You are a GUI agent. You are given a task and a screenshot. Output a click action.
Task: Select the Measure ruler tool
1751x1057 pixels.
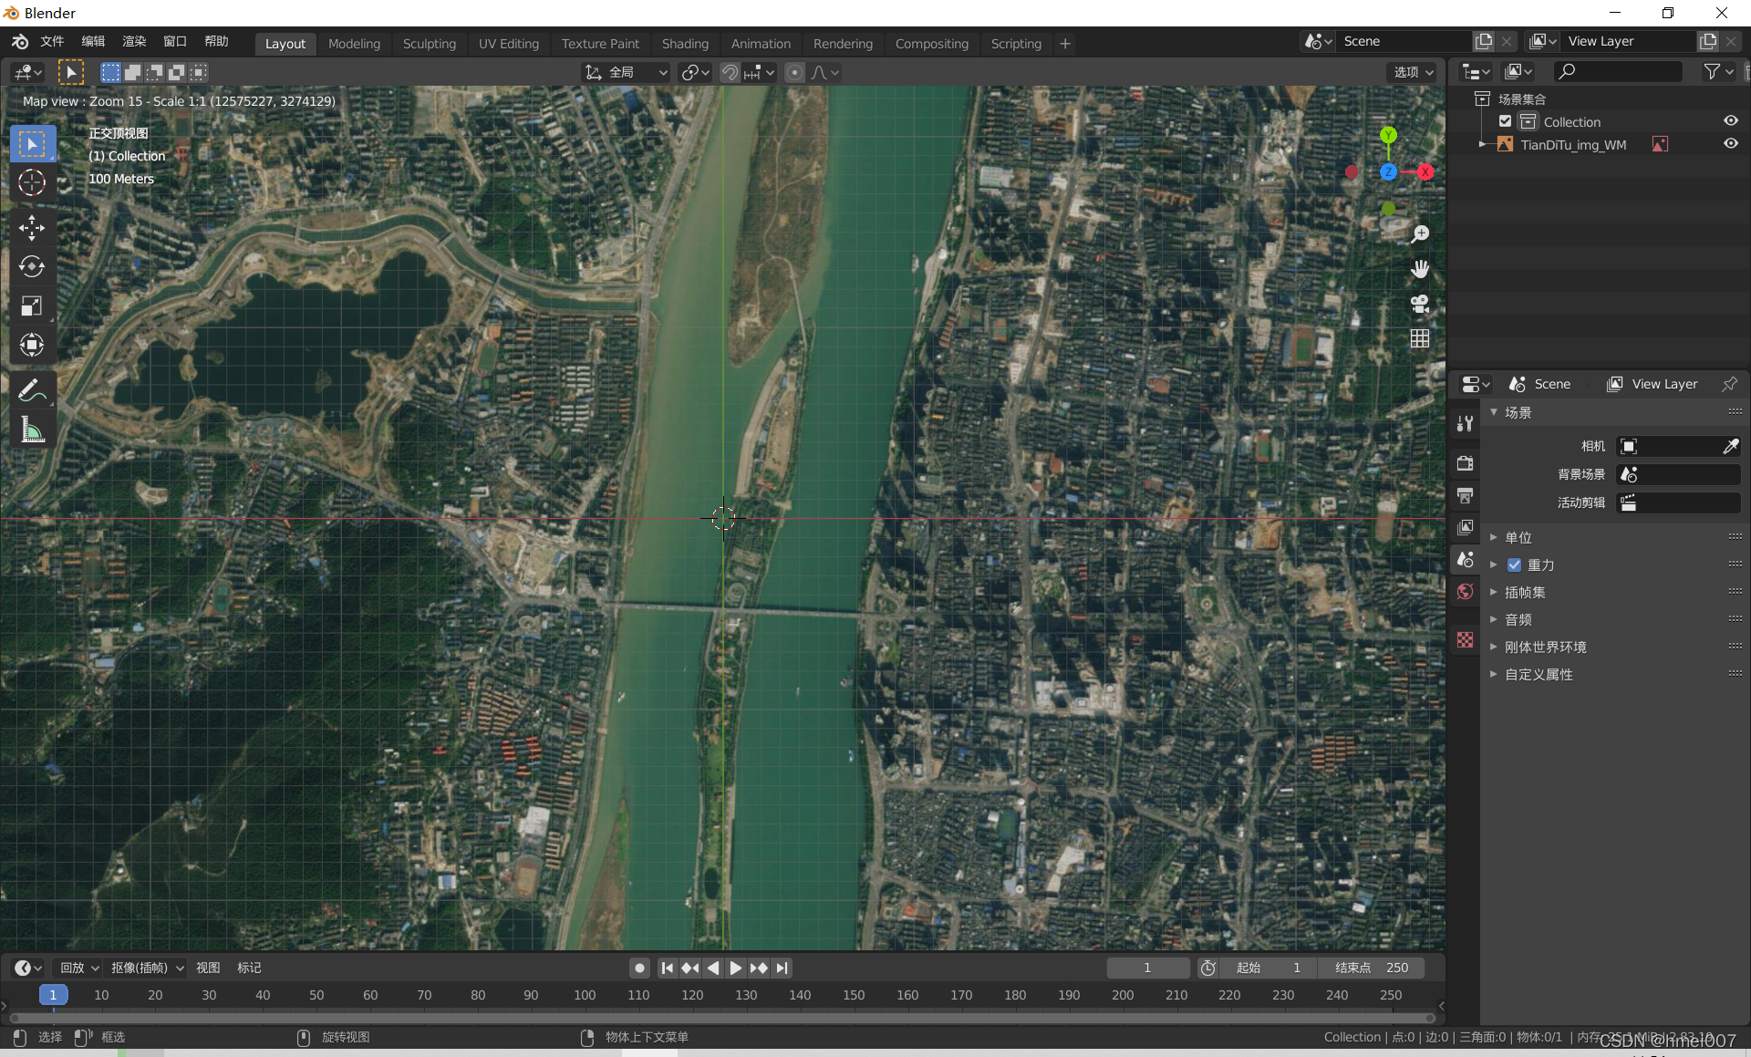[32, 430]
